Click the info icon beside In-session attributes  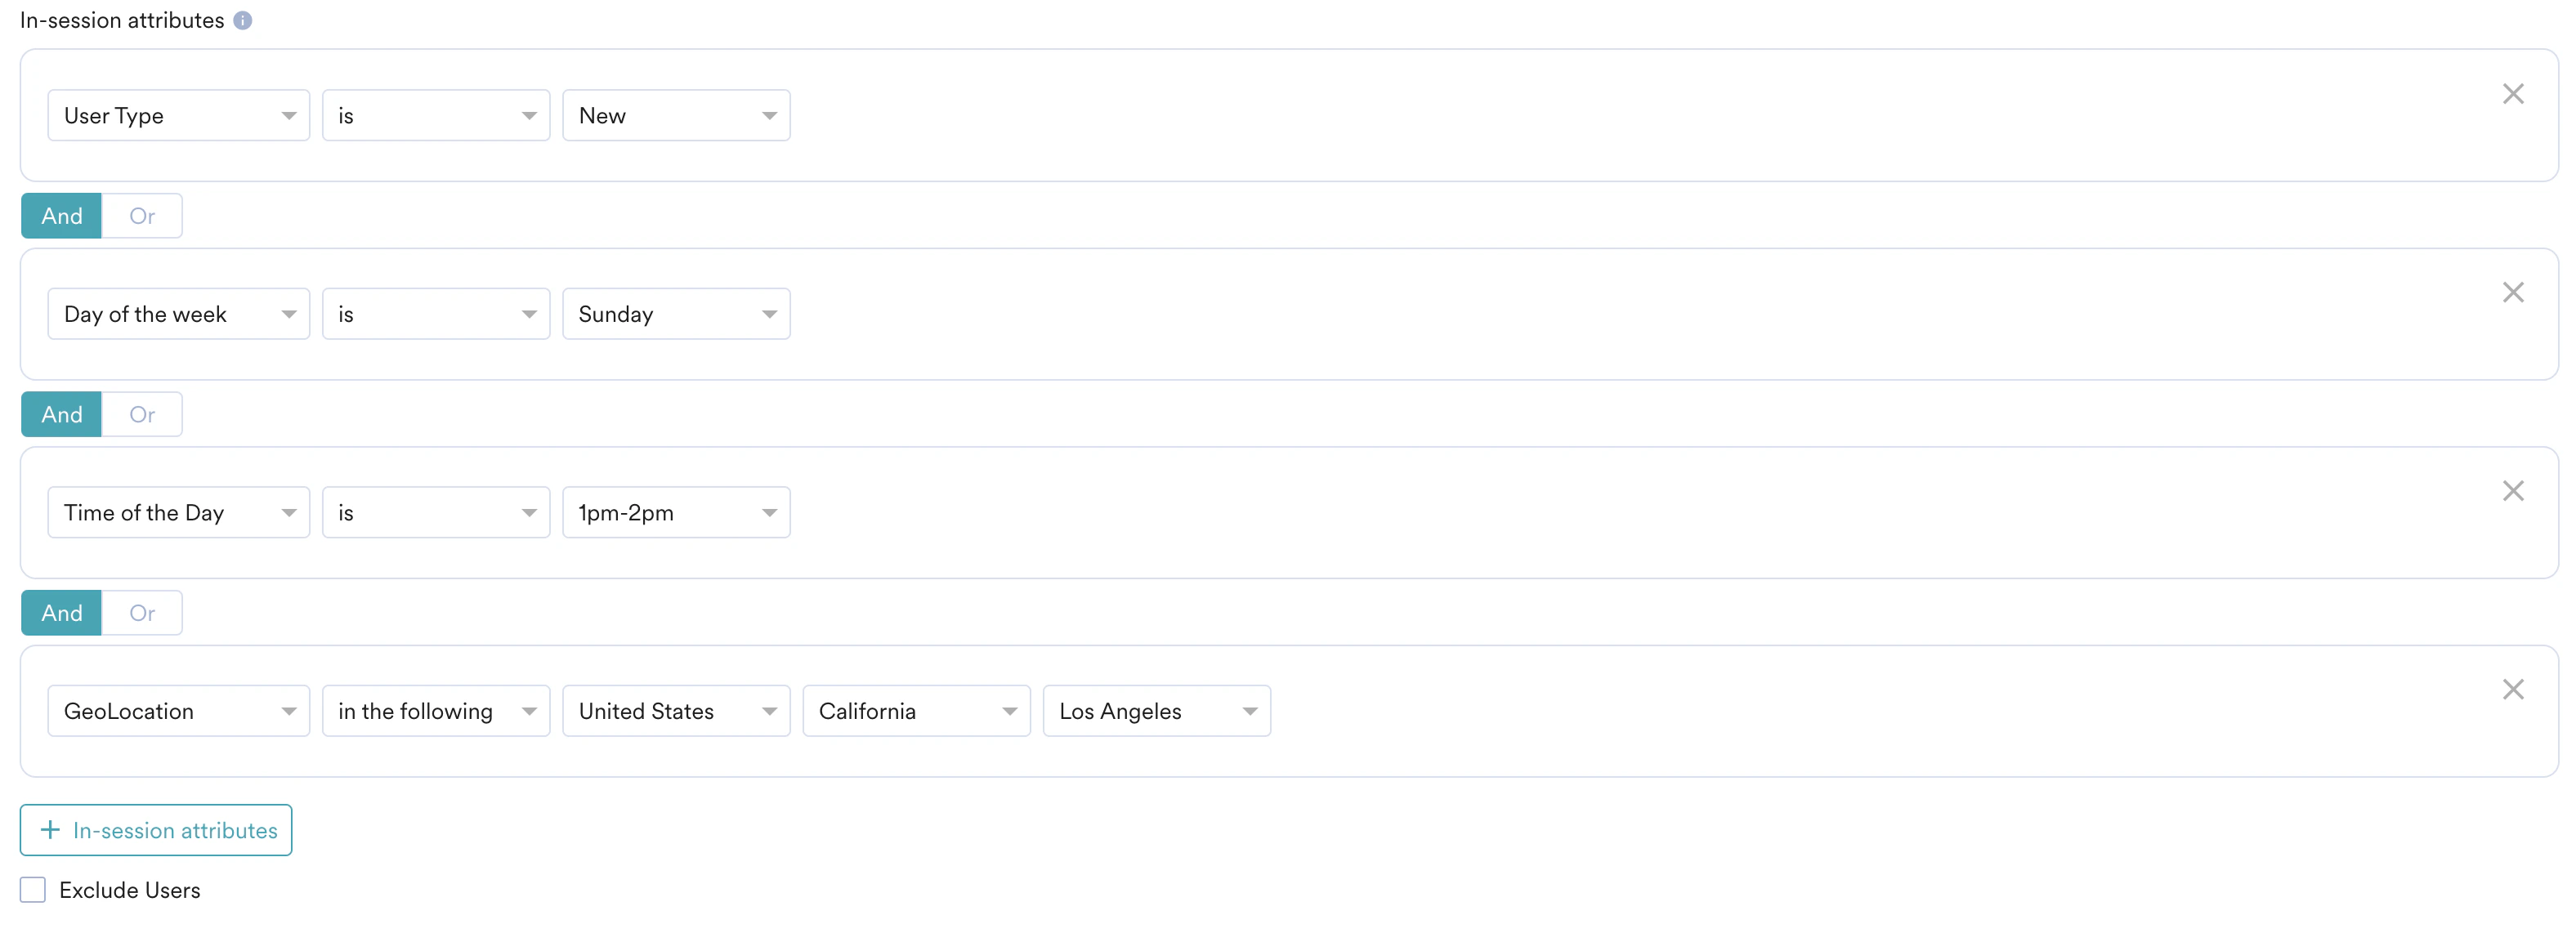click(242, 19)
